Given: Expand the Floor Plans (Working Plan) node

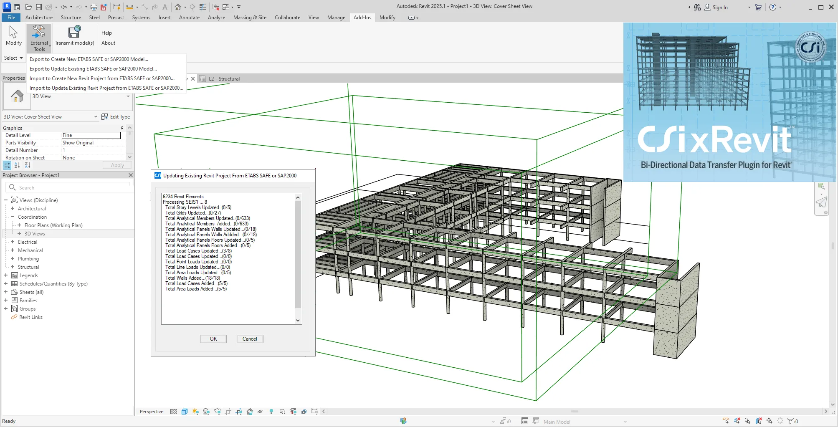Looking at the screenshot, I should click(x=19, y=225).
